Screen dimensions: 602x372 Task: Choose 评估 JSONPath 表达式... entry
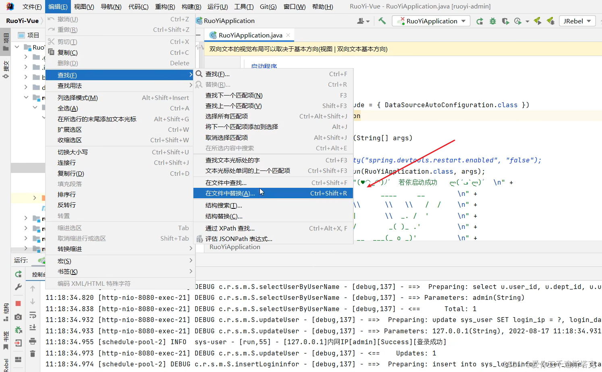[273, 239]
